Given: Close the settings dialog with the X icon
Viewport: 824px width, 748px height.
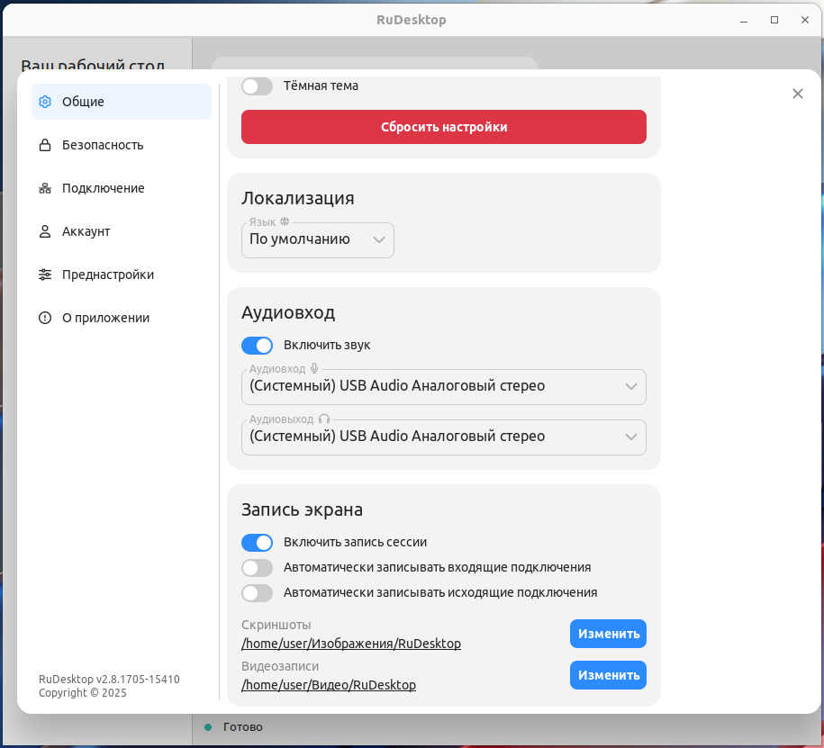Looking at the screenshot, I should point(797,94).
